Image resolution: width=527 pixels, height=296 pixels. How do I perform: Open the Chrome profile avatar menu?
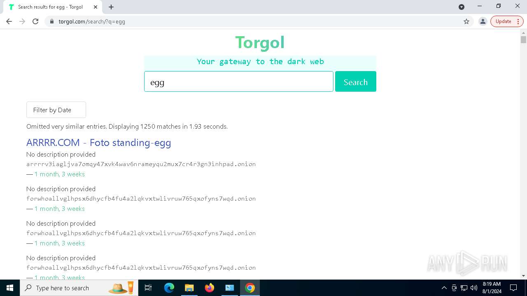(483, 21)
